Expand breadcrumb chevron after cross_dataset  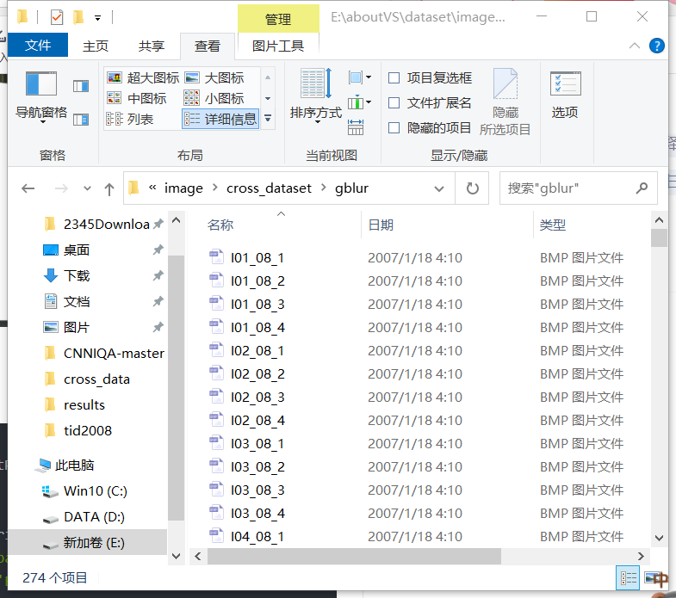[x=323, y=188]
